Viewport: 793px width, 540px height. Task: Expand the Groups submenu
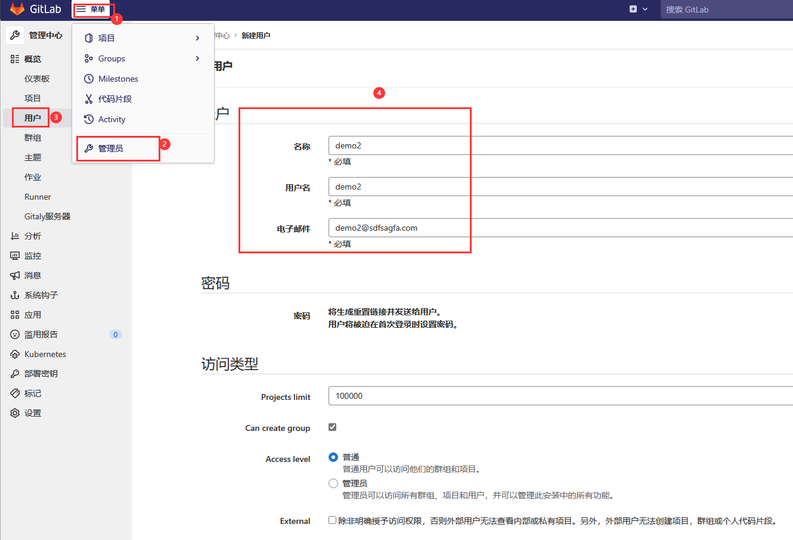pos(113,58)
